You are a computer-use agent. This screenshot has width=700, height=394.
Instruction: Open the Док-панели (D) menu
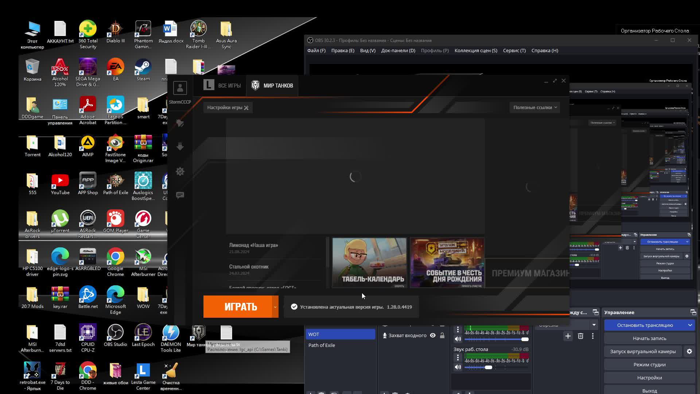pos(398,50)
